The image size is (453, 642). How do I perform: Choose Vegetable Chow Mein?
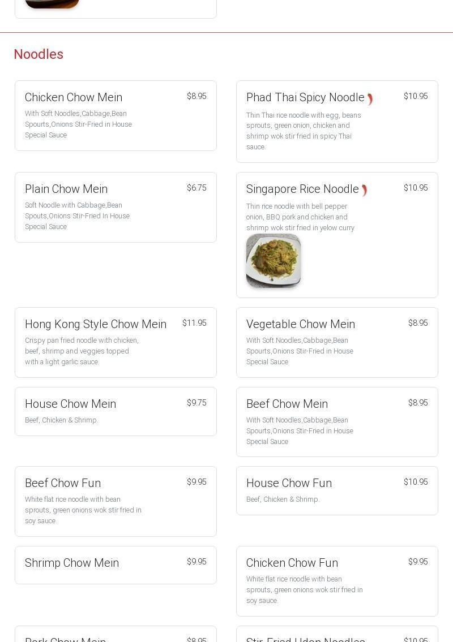pyautogui.click(x=337, y=342)
